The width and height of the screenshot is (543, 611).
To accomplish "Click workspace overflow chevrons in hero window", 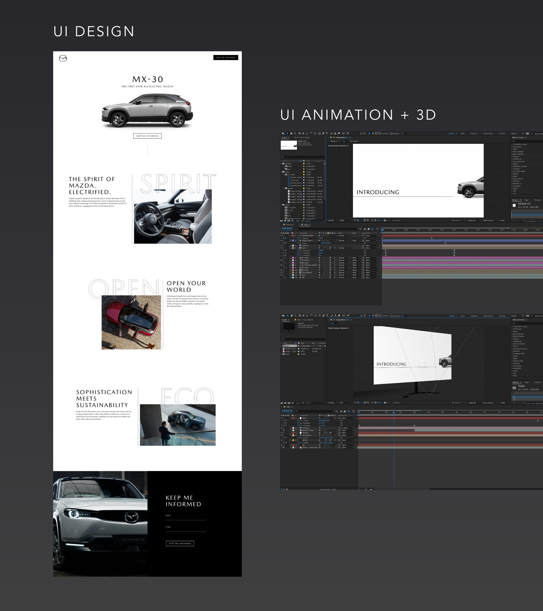I will click(x=523, y=133).
